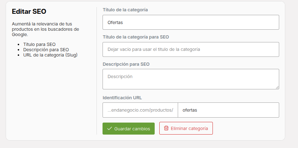Delete category via Eliminar categoría button
This screenshot has height=148, width=298.
tap(186, 128)
